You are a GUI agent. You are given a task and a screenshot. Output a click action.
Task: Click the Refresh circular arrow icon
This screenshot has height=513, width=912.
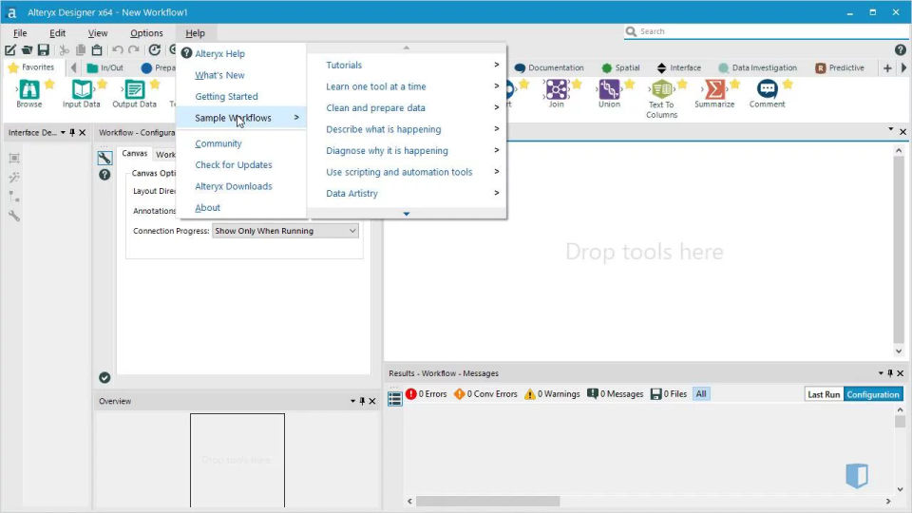click(x=154, y=50)
